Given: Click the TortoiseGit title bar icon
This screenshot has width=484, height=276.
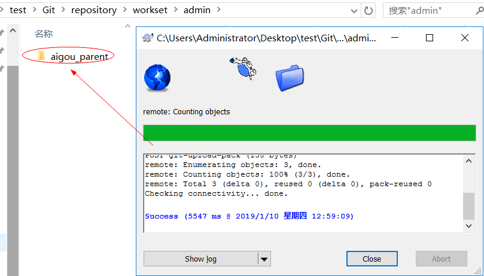Looking at the screenshot, I should point(148,38).
